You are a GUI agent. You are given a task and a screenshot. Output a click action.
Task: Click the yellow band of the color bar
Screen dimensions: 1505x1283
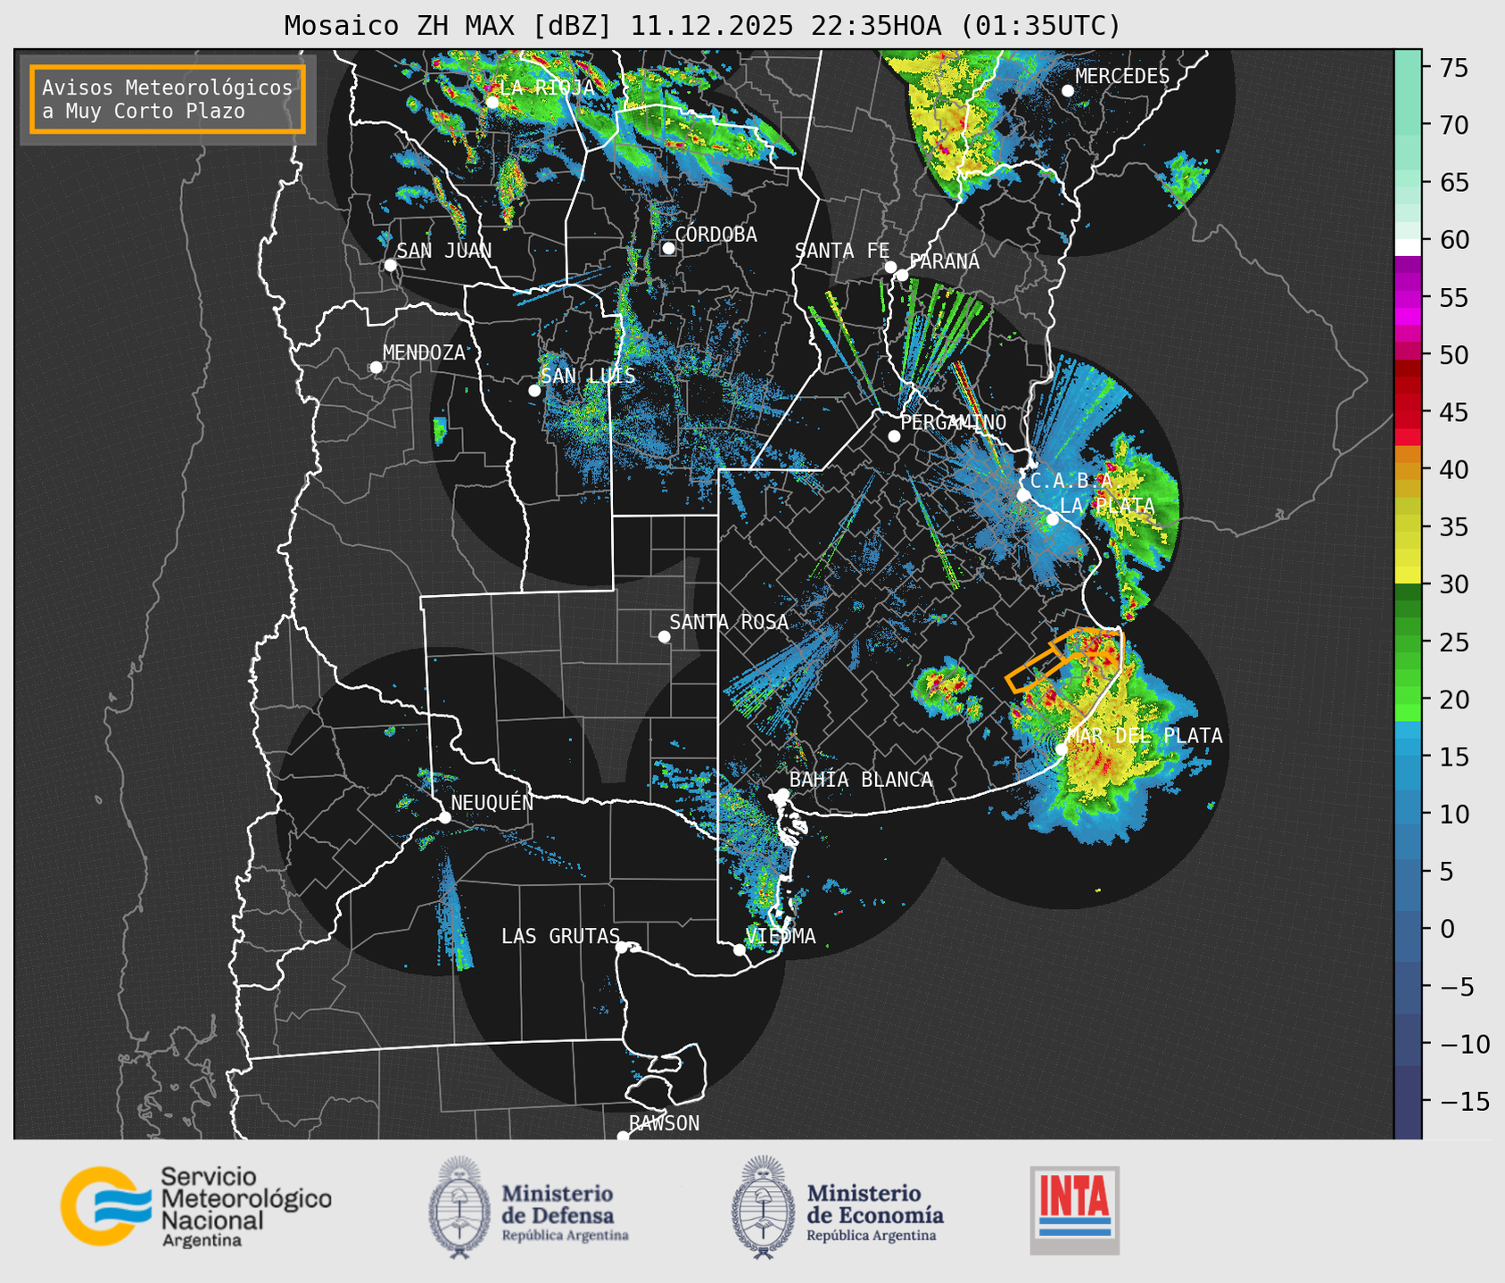pos(1408,538)
